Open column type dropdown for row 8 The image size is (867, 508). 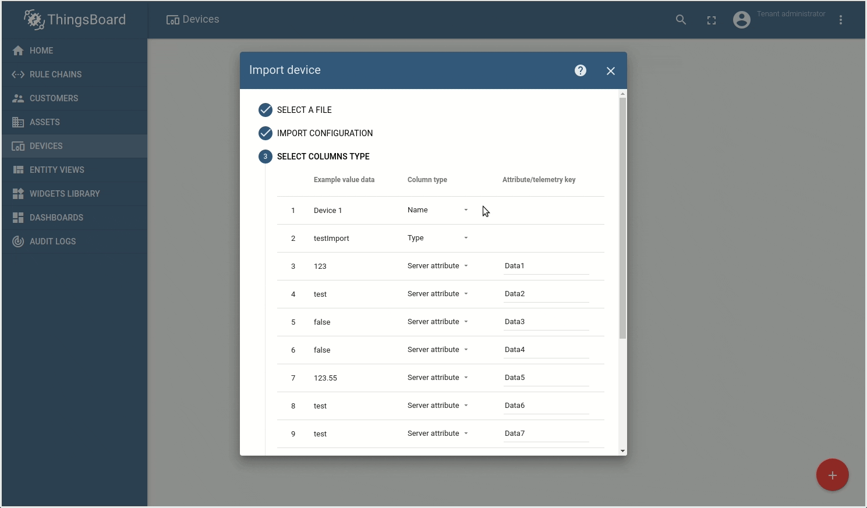click(438, 406)
